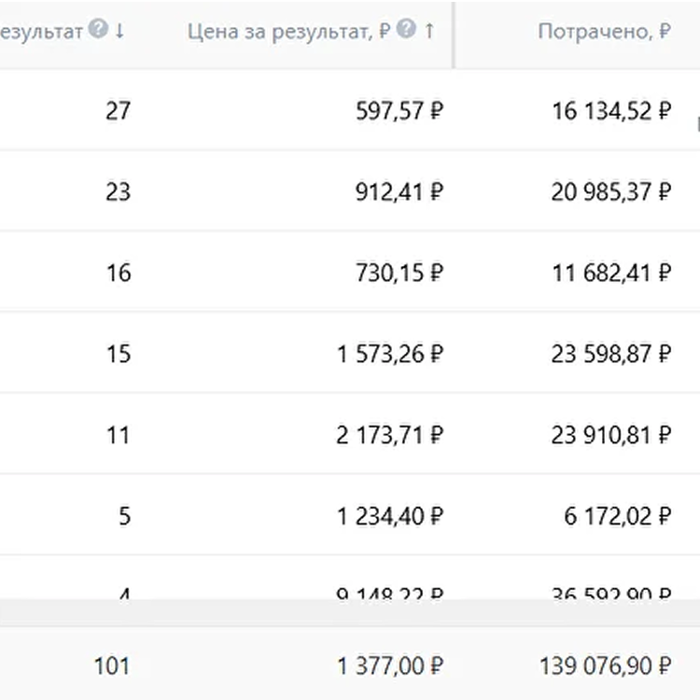The height and width of the screenshot is (700, 700).
Task: Click the Цена за результат, ₽ header text
Action: tap(287, 31)
